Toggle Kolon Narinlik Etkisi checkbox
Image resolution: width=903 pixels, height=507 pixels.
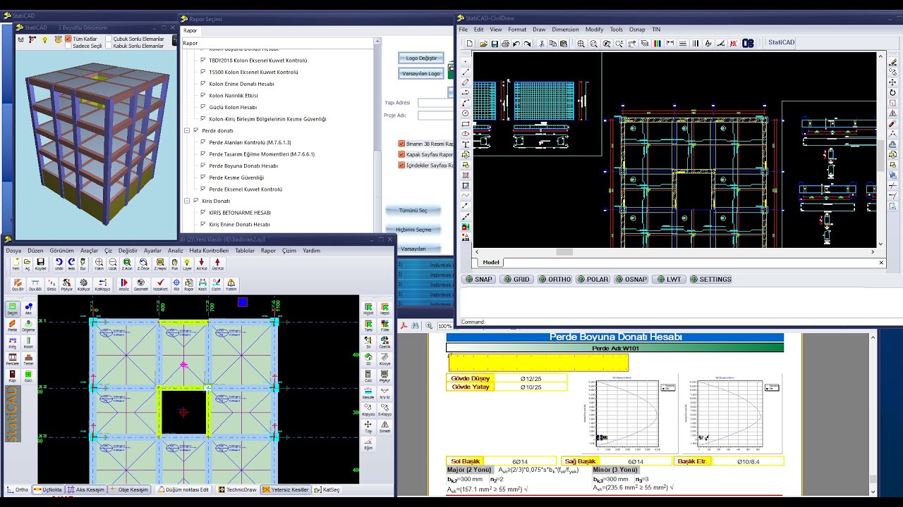pyautogui.click(x=203, y=96)
